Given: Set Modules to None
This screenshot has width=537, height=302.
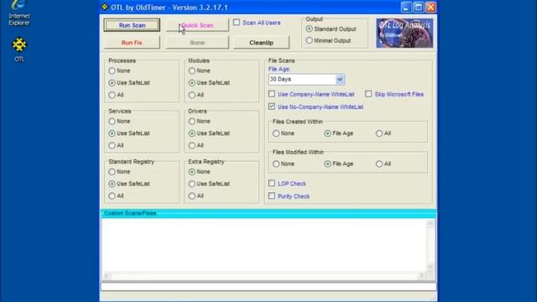Looking at the screenshot, I should coord(192,70).
